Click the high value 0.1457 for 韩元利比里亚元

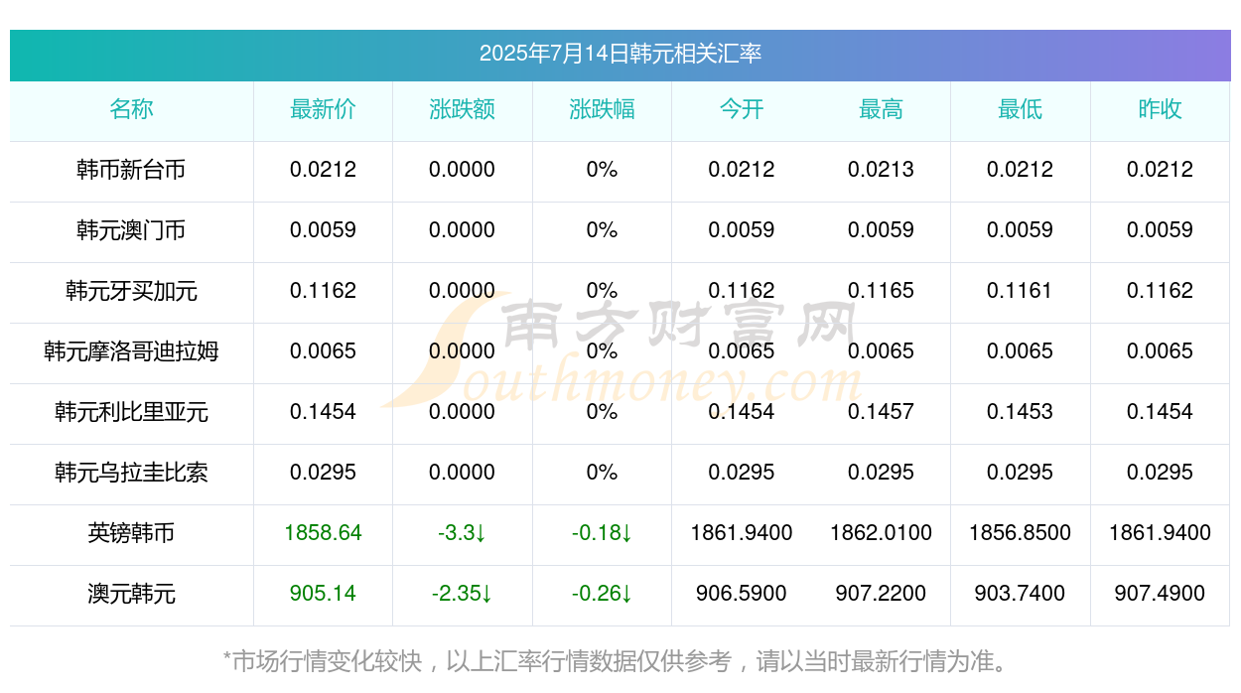click(881, 412)
